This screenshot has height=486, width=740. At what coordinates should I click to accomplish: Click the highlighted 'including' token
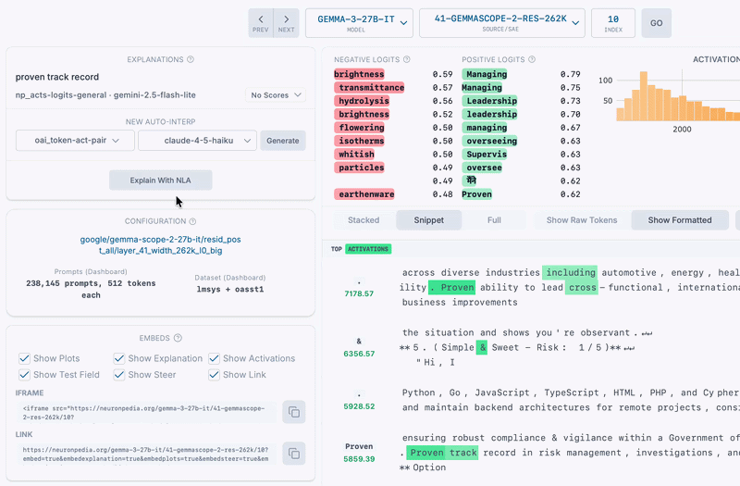(570, 272)
